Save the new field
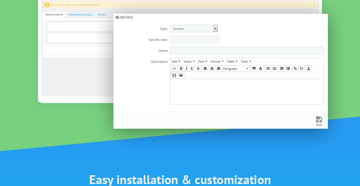The height and width of the screenshot is (186, 360). click(319, 121)
